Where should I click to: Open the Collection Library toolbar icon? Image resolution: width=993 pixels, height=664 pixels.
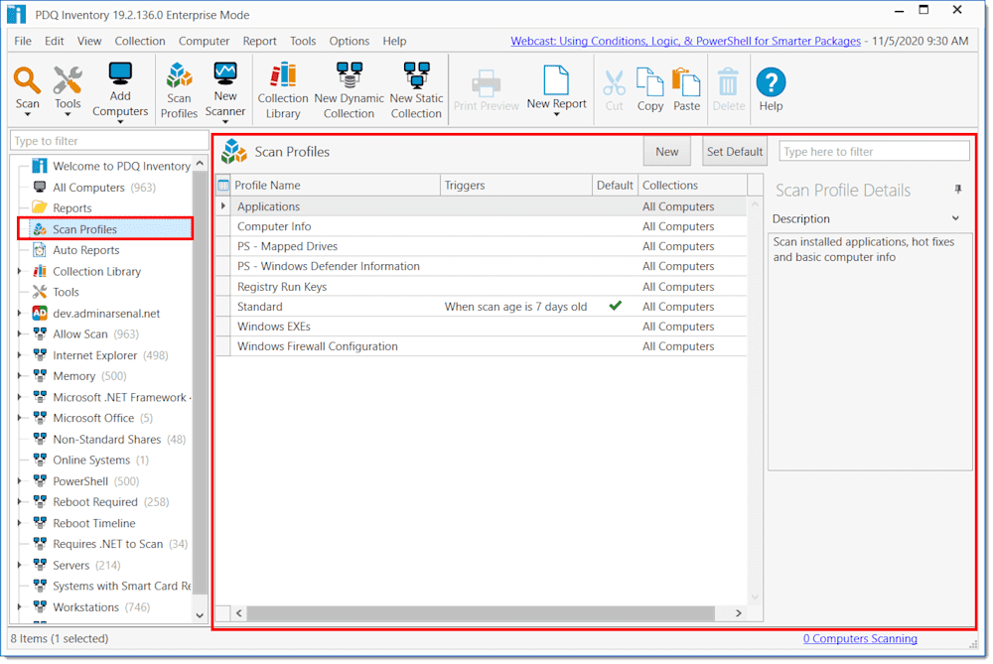[x=282, y=76]
